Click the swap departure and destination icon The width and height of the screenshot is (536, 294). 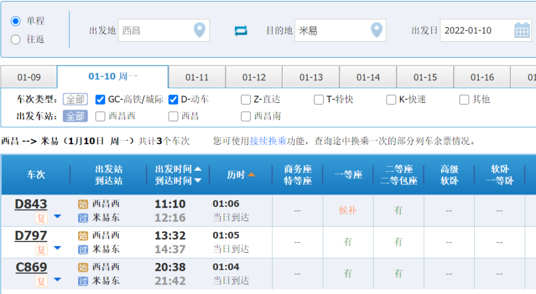241,31
